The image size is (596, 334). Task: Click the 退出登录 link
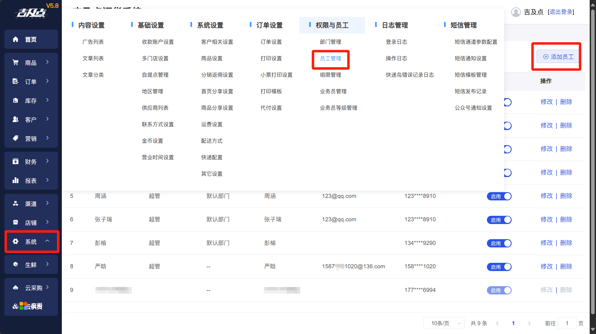click(x=561, y=12)
